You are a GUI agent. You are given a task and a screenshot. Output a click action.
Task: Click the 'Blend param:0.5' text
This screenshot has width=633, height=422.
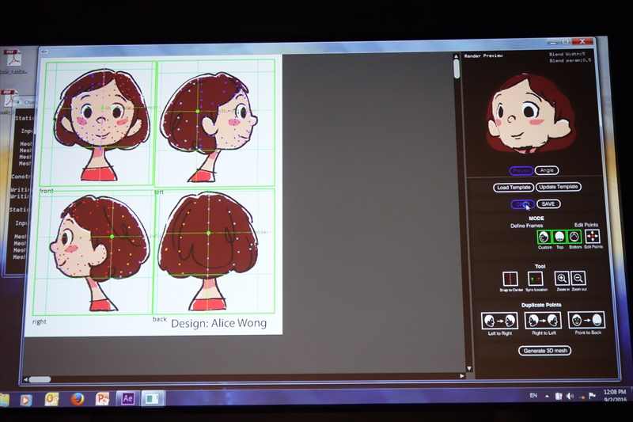tap(570, 61)
